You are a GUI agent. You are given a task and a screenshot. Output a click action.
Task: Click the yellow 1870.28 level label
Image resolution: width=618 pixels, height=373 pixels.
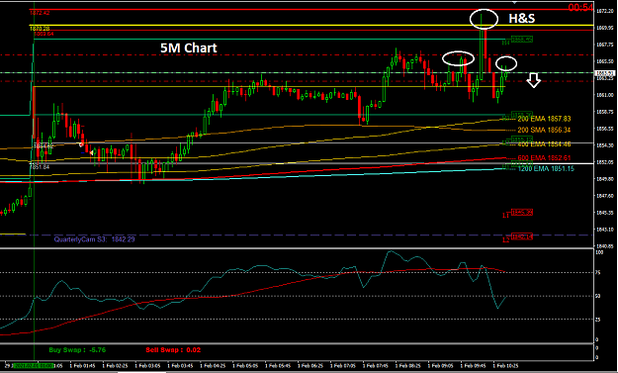tap(40, 29)
